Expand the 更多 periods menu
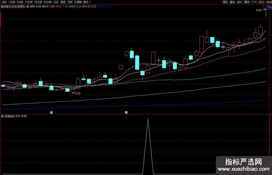The height and width of the screenshot is (175, 272). coord(87,2)
